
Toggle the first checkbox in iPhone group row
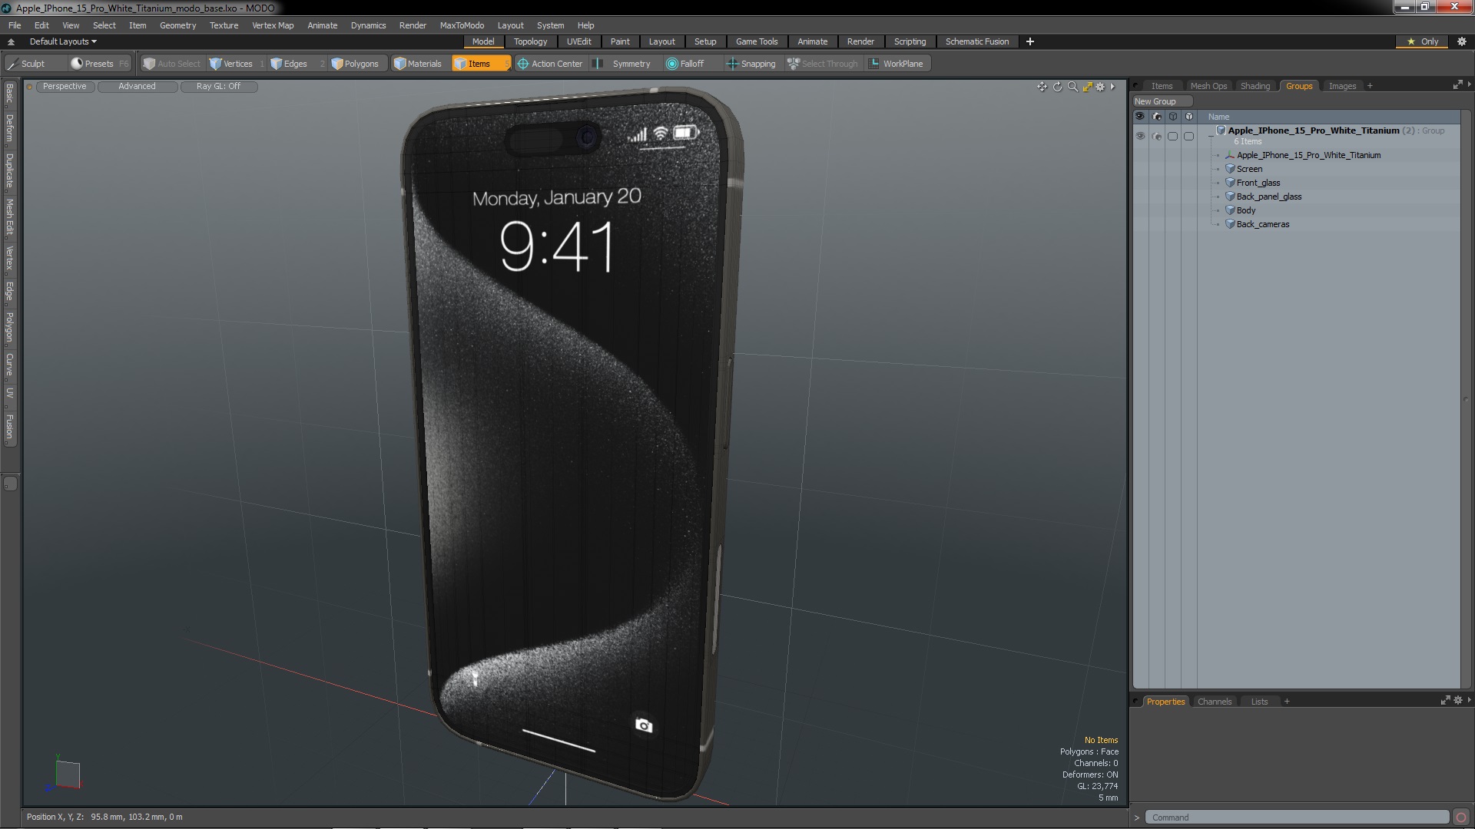1172,136
